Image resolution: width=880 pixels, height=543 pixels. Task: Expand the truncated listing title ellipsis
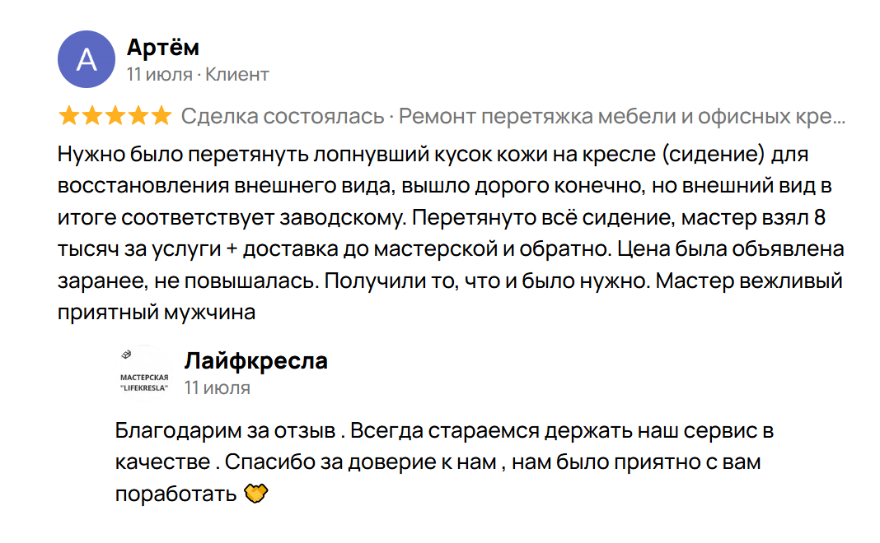click(839, 117)
